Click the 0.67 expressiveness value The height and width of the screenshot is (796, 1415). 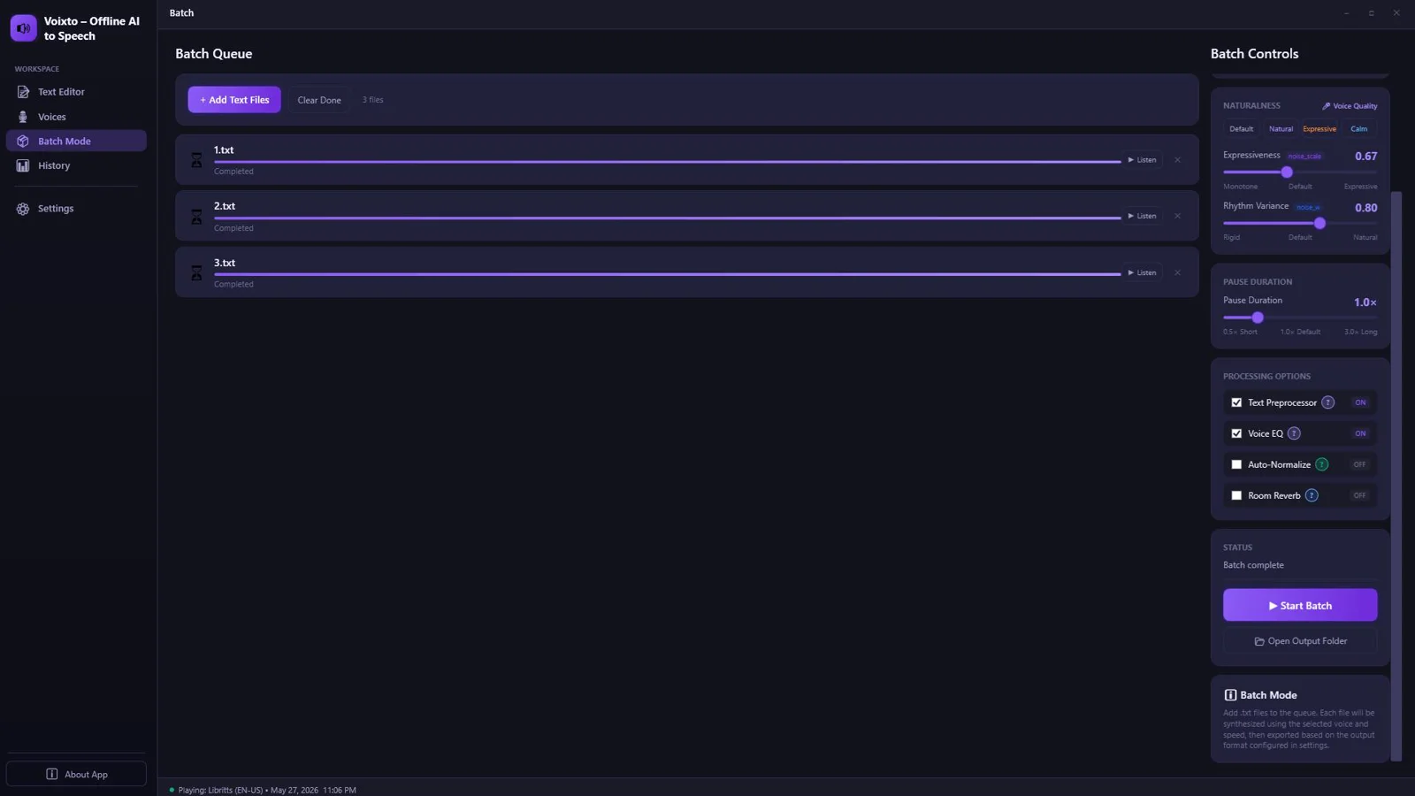(1365, 157)
